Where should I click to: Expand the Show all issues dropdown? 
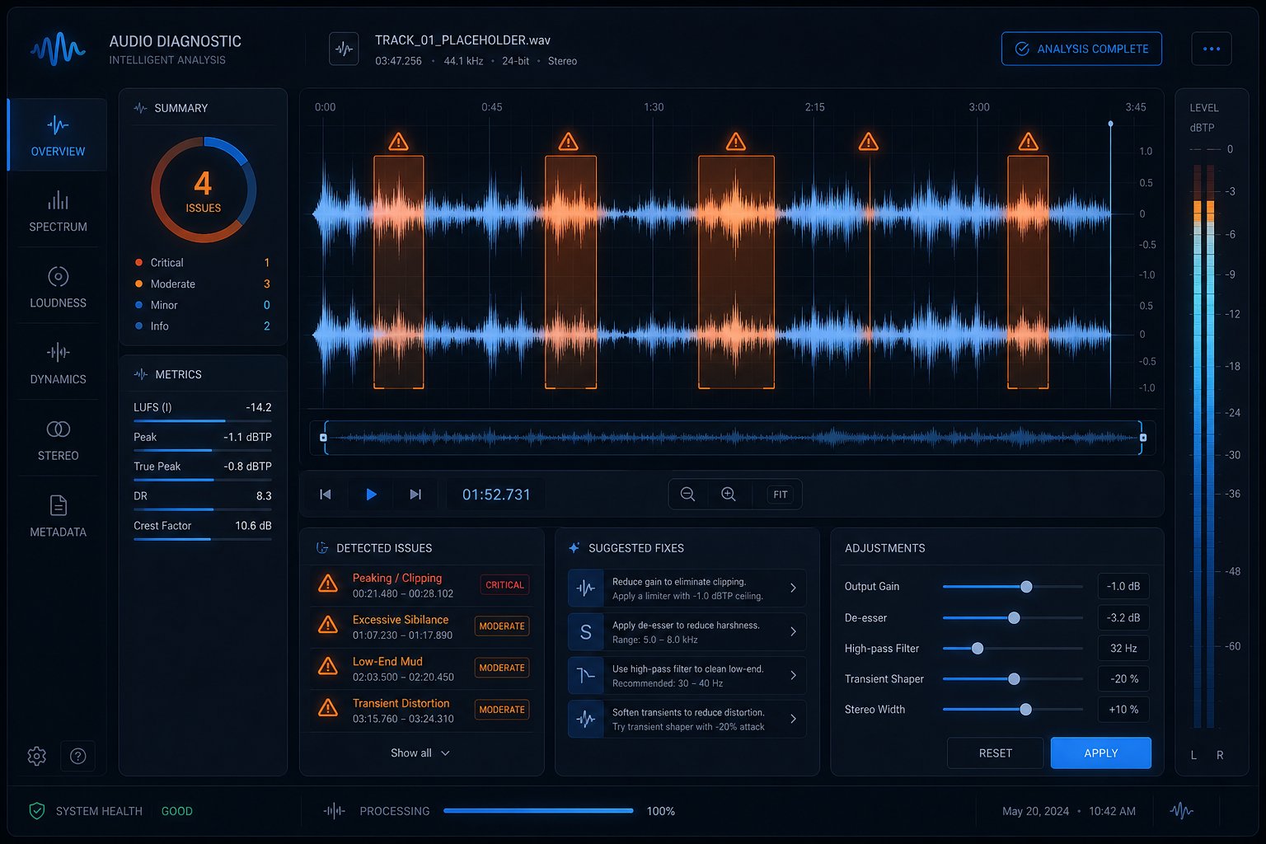(x=420, y=753)
